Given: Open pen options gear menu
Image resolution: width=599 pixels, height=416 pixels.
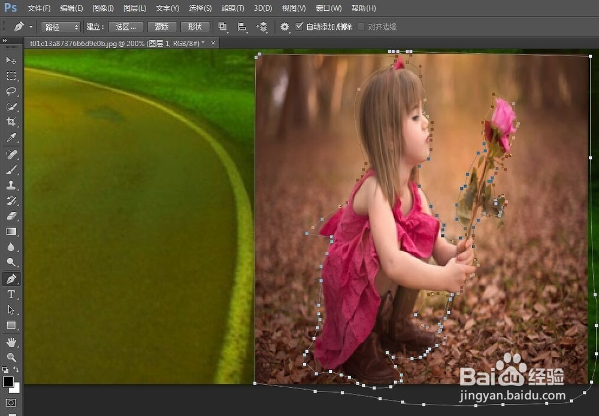Looking at the screenshot, I should [285, 27].
